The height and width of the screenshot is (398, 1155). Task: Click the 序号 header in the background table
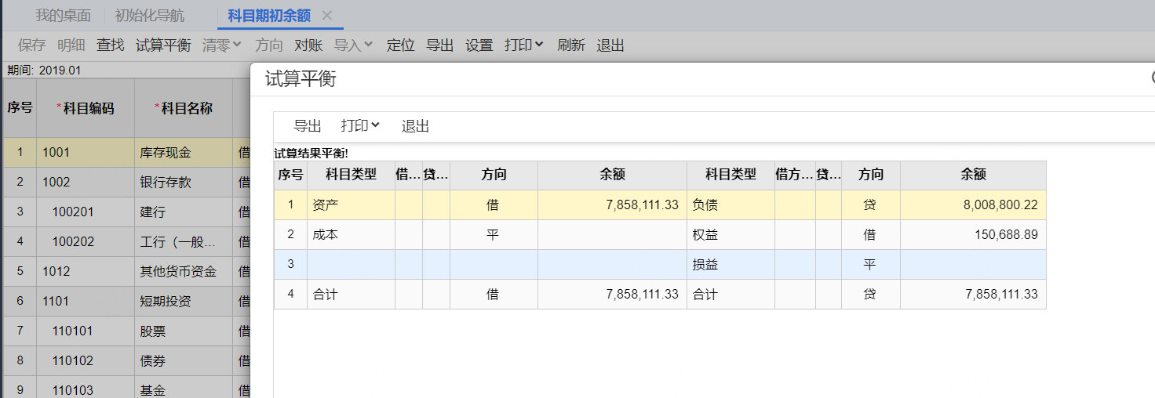click(x=20, y=108)
